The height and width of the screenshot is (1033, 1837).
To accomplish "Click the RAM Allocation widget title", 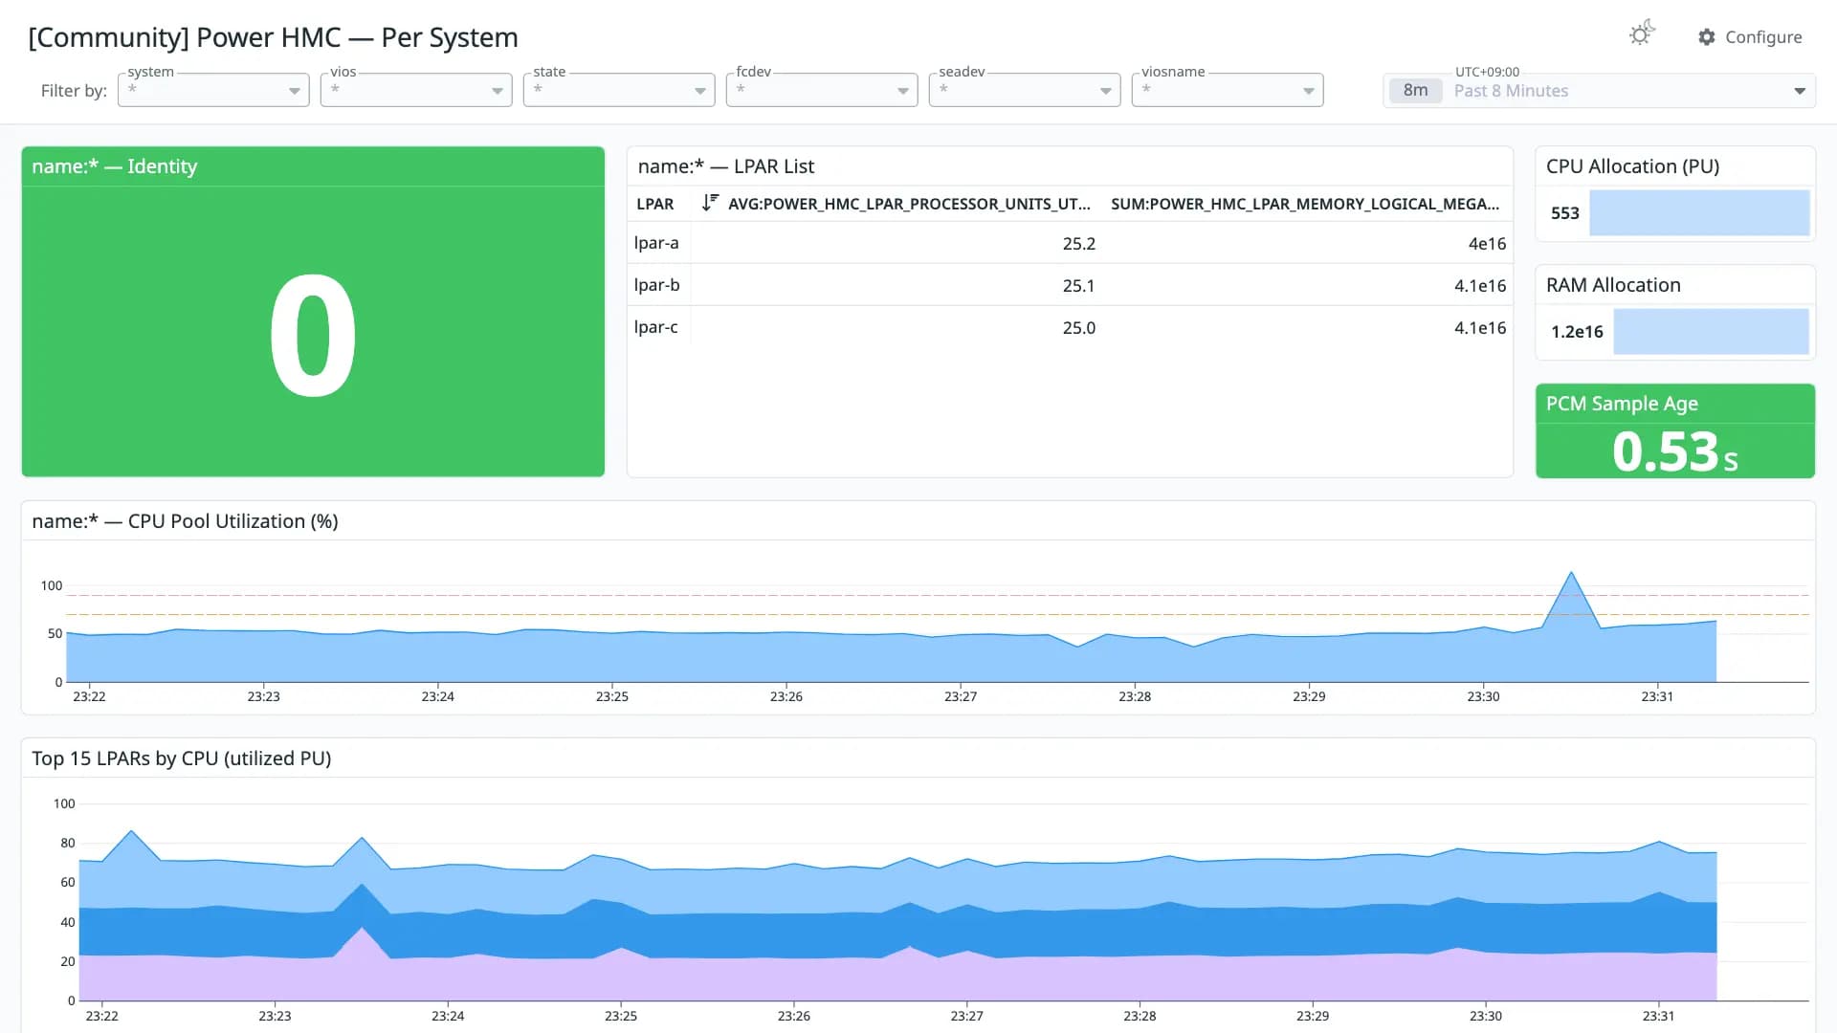I will 1613,285.
